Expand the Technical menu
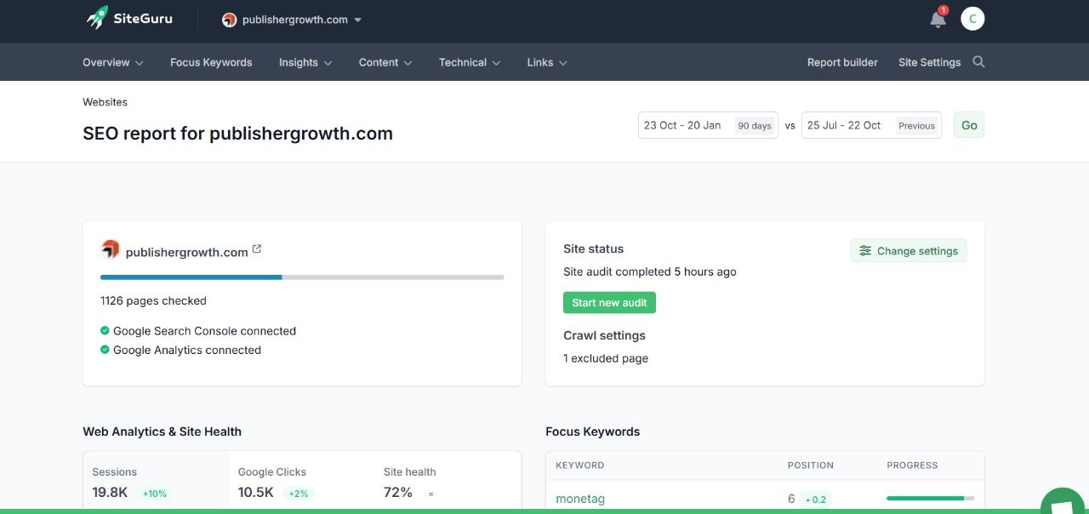Image resolution: width=1089 pixels, height=514 pixels. click(470, 62)
